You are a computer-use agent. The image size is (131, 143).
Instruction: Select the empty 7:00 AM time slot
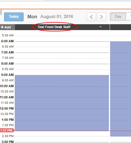[x=62, y=56]
